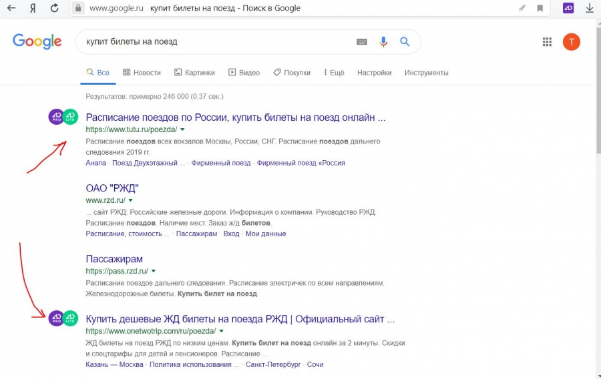Screen dimensions: 601x379
Task: Click the Google logo
Action: (x=37, y=41)
